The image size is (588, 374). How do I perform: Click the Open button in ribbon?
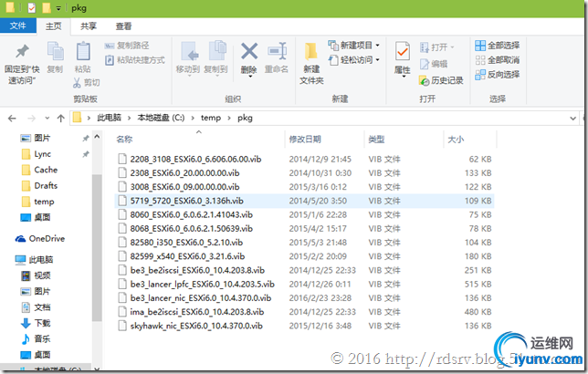point(436,47)
